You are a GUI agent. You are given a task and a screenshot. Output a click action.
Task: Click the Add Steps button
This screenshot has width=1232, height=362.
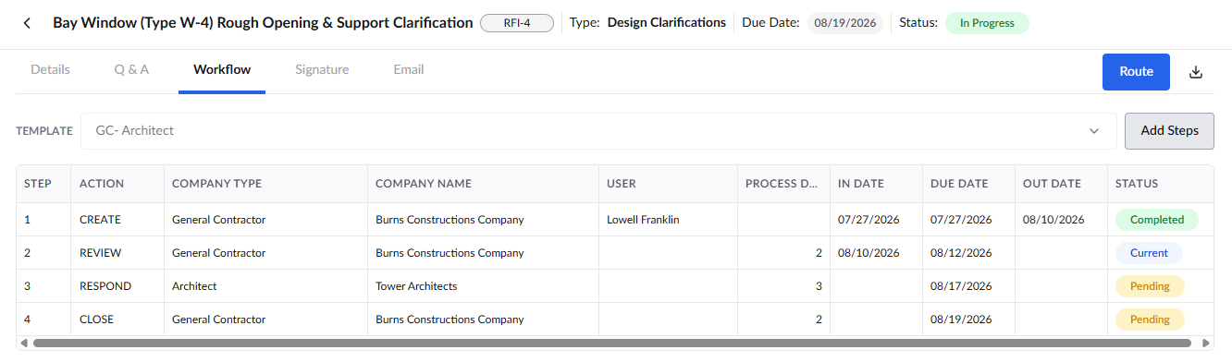tap(1169, 131)
